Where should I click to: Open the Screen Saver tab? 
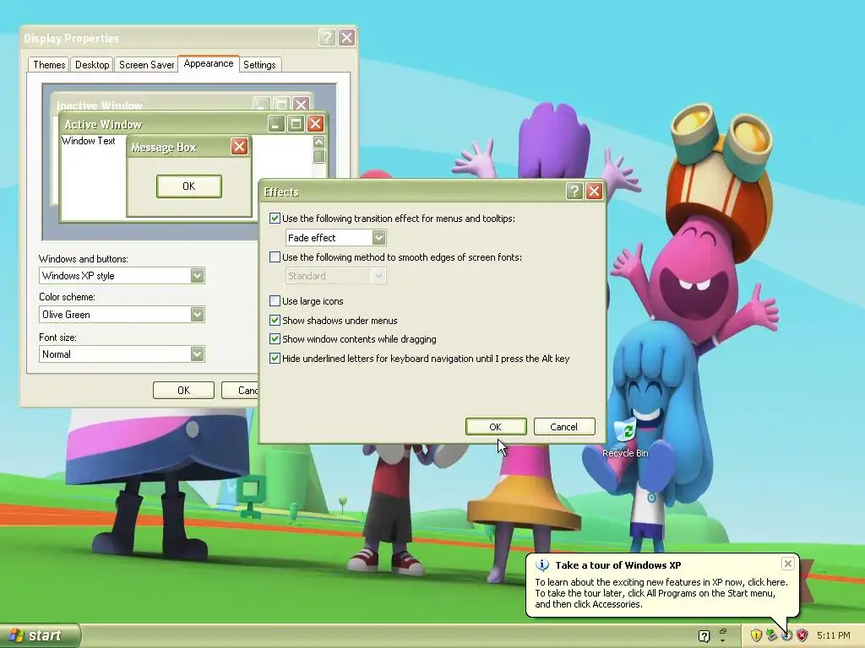pos(146,64)
